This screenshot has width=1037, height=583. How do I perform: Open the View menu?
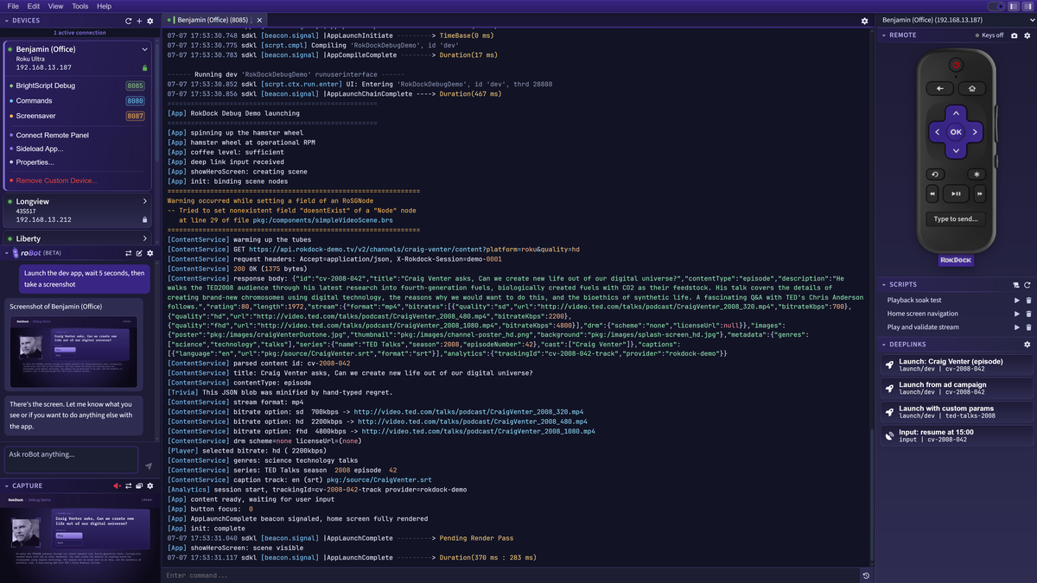[x=56, y=6]
